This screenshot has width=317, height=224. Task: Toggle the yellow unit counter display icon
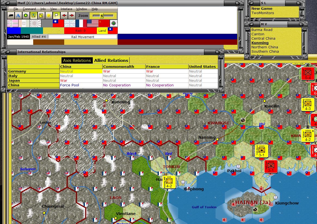pyautogui.click(x=33, y=15)
